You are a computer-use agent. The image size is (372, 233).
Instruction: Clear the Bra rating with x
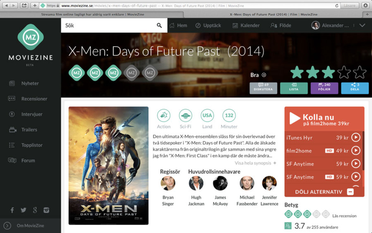coord(264,75)
